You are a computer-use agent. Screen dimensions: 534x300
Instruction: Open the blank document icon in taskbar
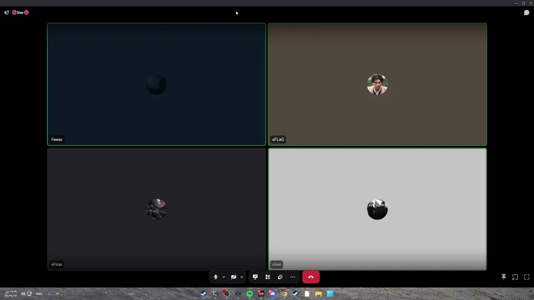tap(307, 294)
